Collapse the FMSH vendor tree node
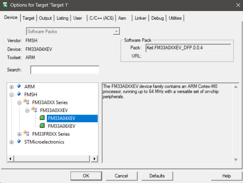 pos(12,95)
